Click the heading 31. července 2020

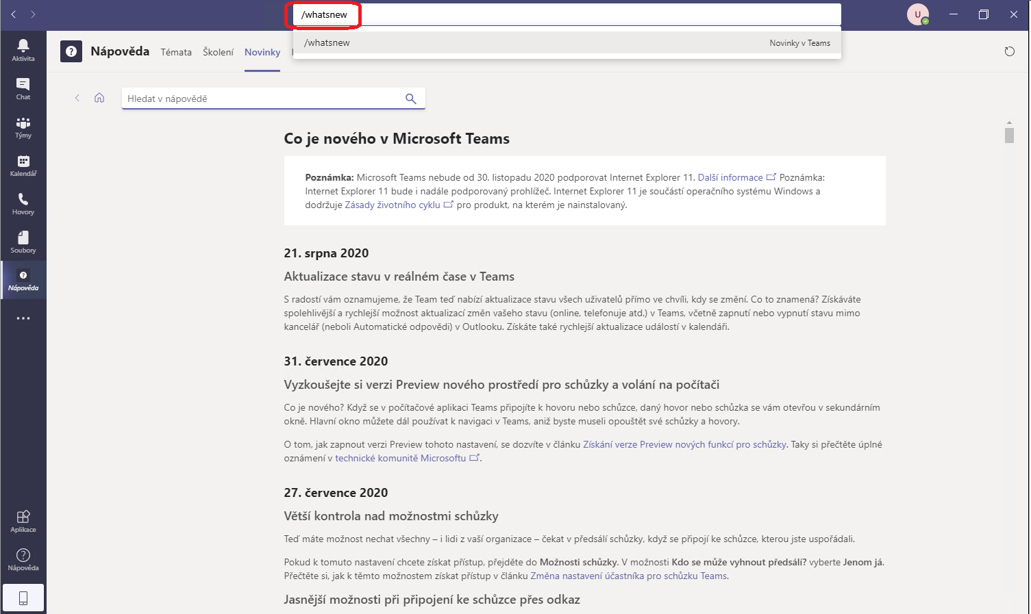coord(336,361)
